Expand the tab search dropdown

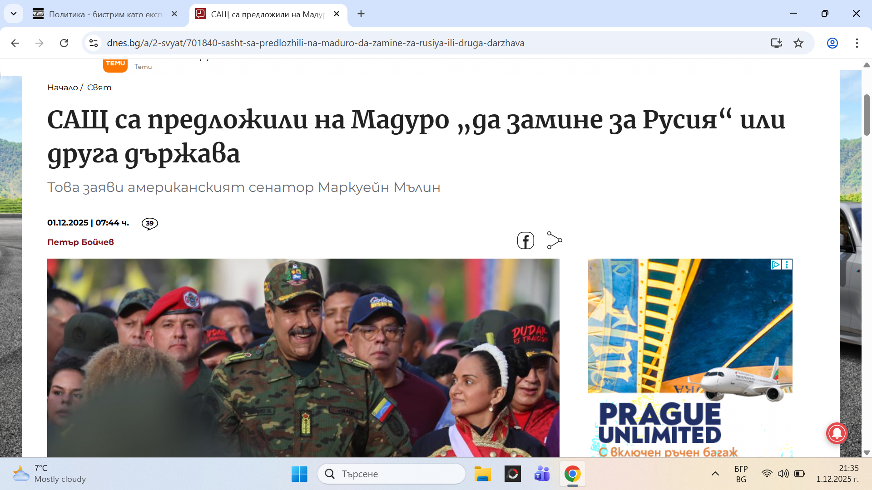click(14, 14)
